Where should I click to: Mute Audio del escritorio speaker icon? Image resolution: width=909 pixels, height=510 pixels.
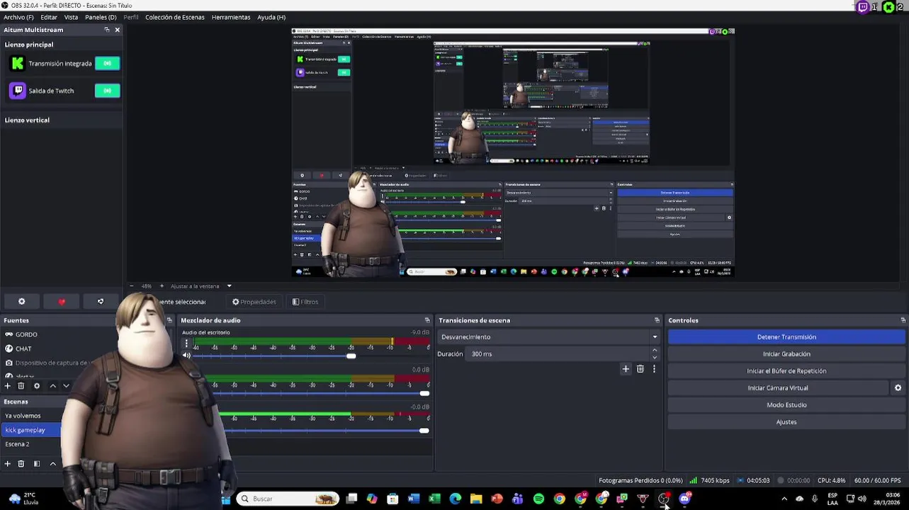pyautogui.click(x=186, y=356)
